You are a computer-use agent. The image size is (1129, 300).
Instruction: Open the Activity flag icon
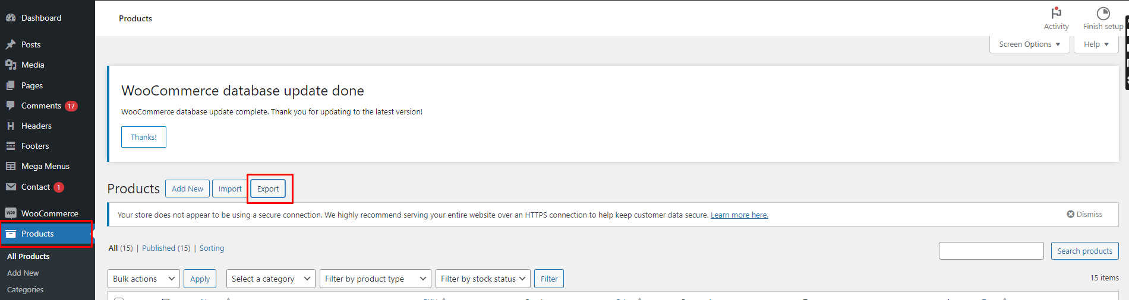[1056, 13]
